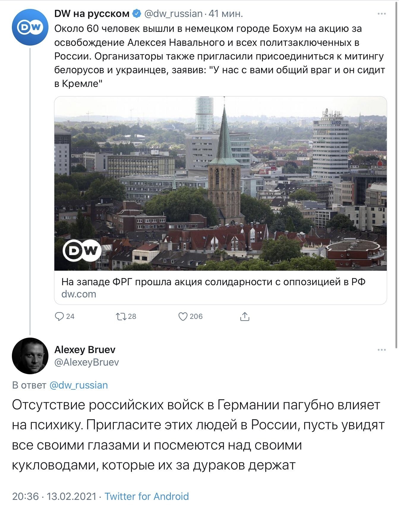Open the article headline 'На западе ФРГ прошла акция'
The height and width of the screenshot is (510, 399).
click(x=213, y=282)
